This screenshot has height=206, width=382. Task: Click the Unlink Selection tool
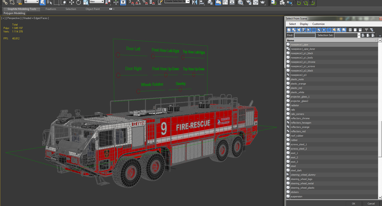click(12, 2)
